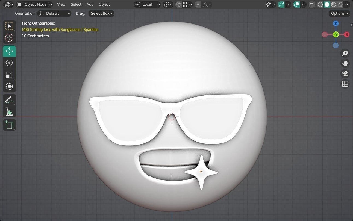This screenshot has width=353, height=221.
Task: Toggle snapping with the magnet icon
Action: point(178,4)
